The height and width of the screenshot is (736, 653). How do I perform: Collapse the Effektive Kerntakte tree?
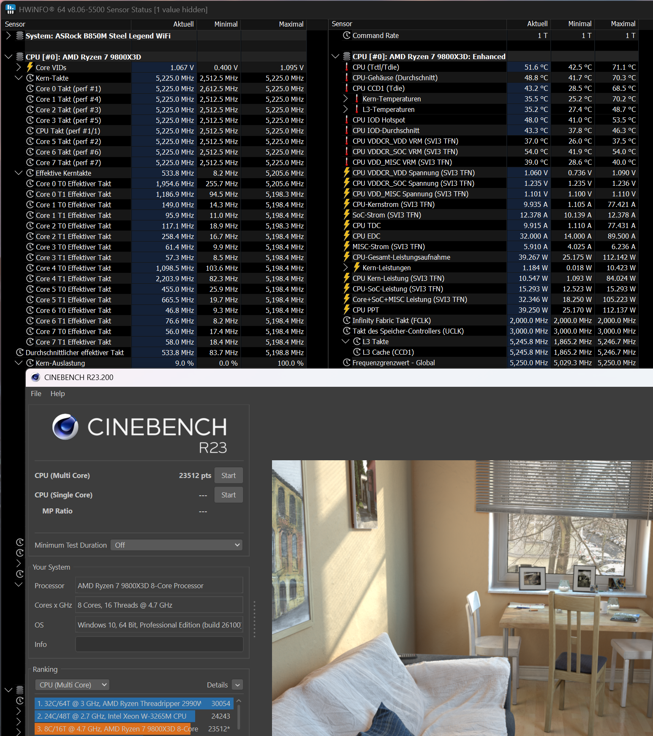pyautogui.click(x=19, y=173)
